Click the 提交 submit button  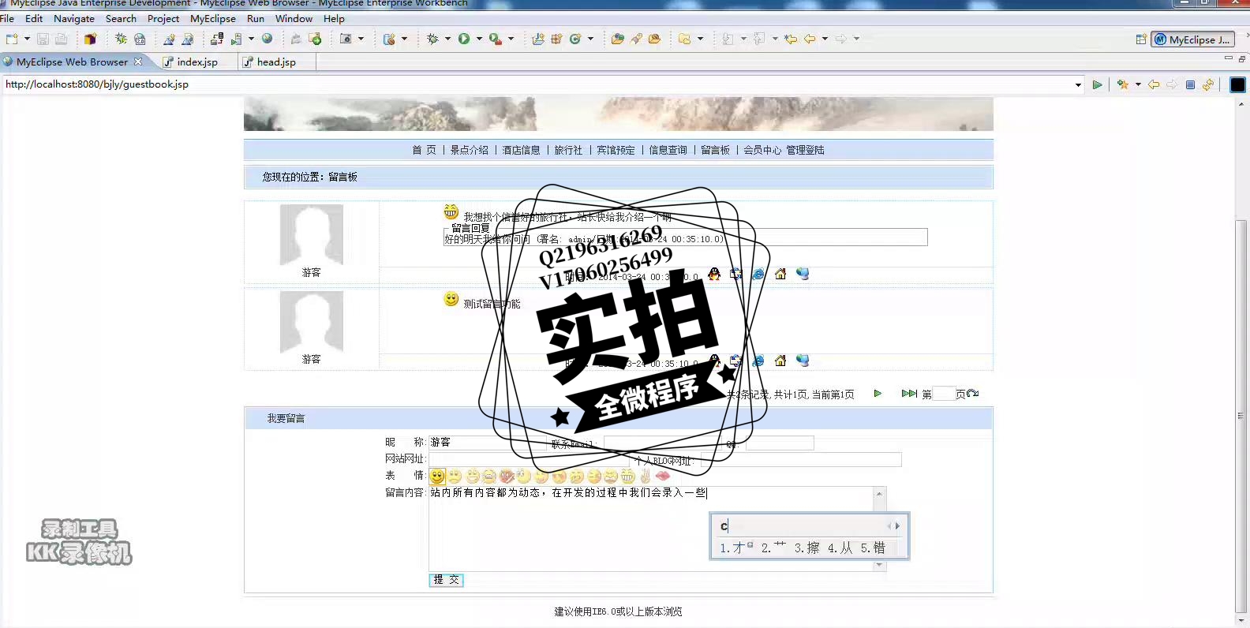[x=446, y=580]
